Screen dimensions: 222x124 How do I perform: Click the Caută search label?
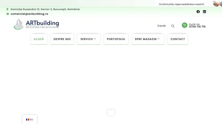tap(162, 26)
